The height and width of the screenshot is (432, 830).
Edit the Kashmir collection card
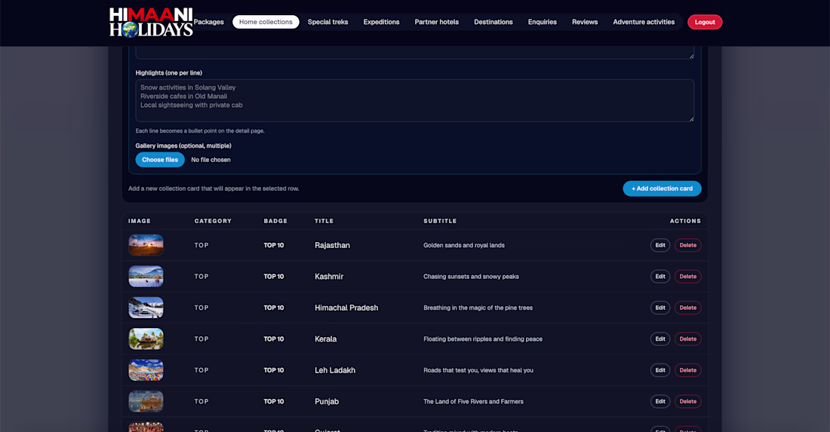[660, 277]
